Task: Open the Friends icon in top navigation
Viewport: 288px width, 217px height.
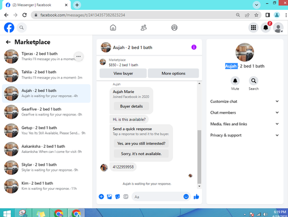Action: [x=143, y=28]
